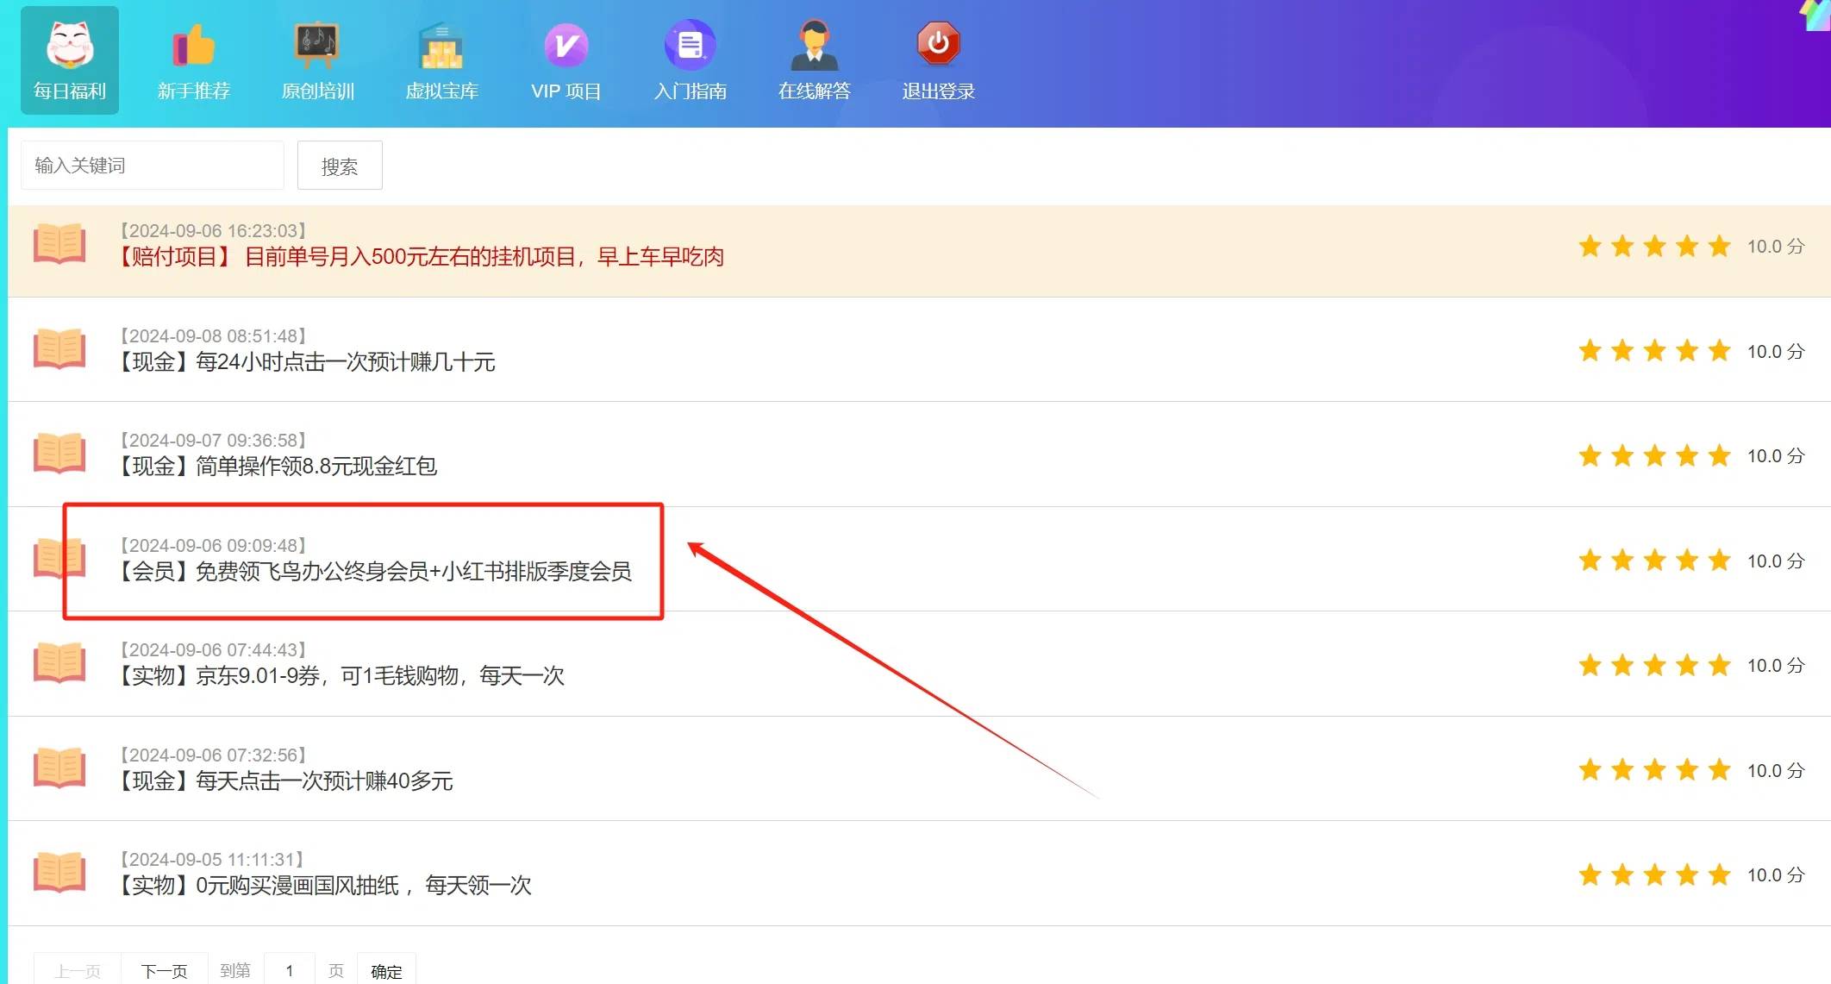The height and width of the screenshot is (984, 1831).
Task: Open 【实物】0元购买漫画国风抽纸 post
Action: (325, 886)
